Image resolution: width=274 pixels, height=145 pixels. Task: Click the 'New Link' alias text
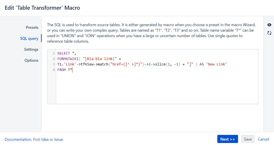coord(216,64)
